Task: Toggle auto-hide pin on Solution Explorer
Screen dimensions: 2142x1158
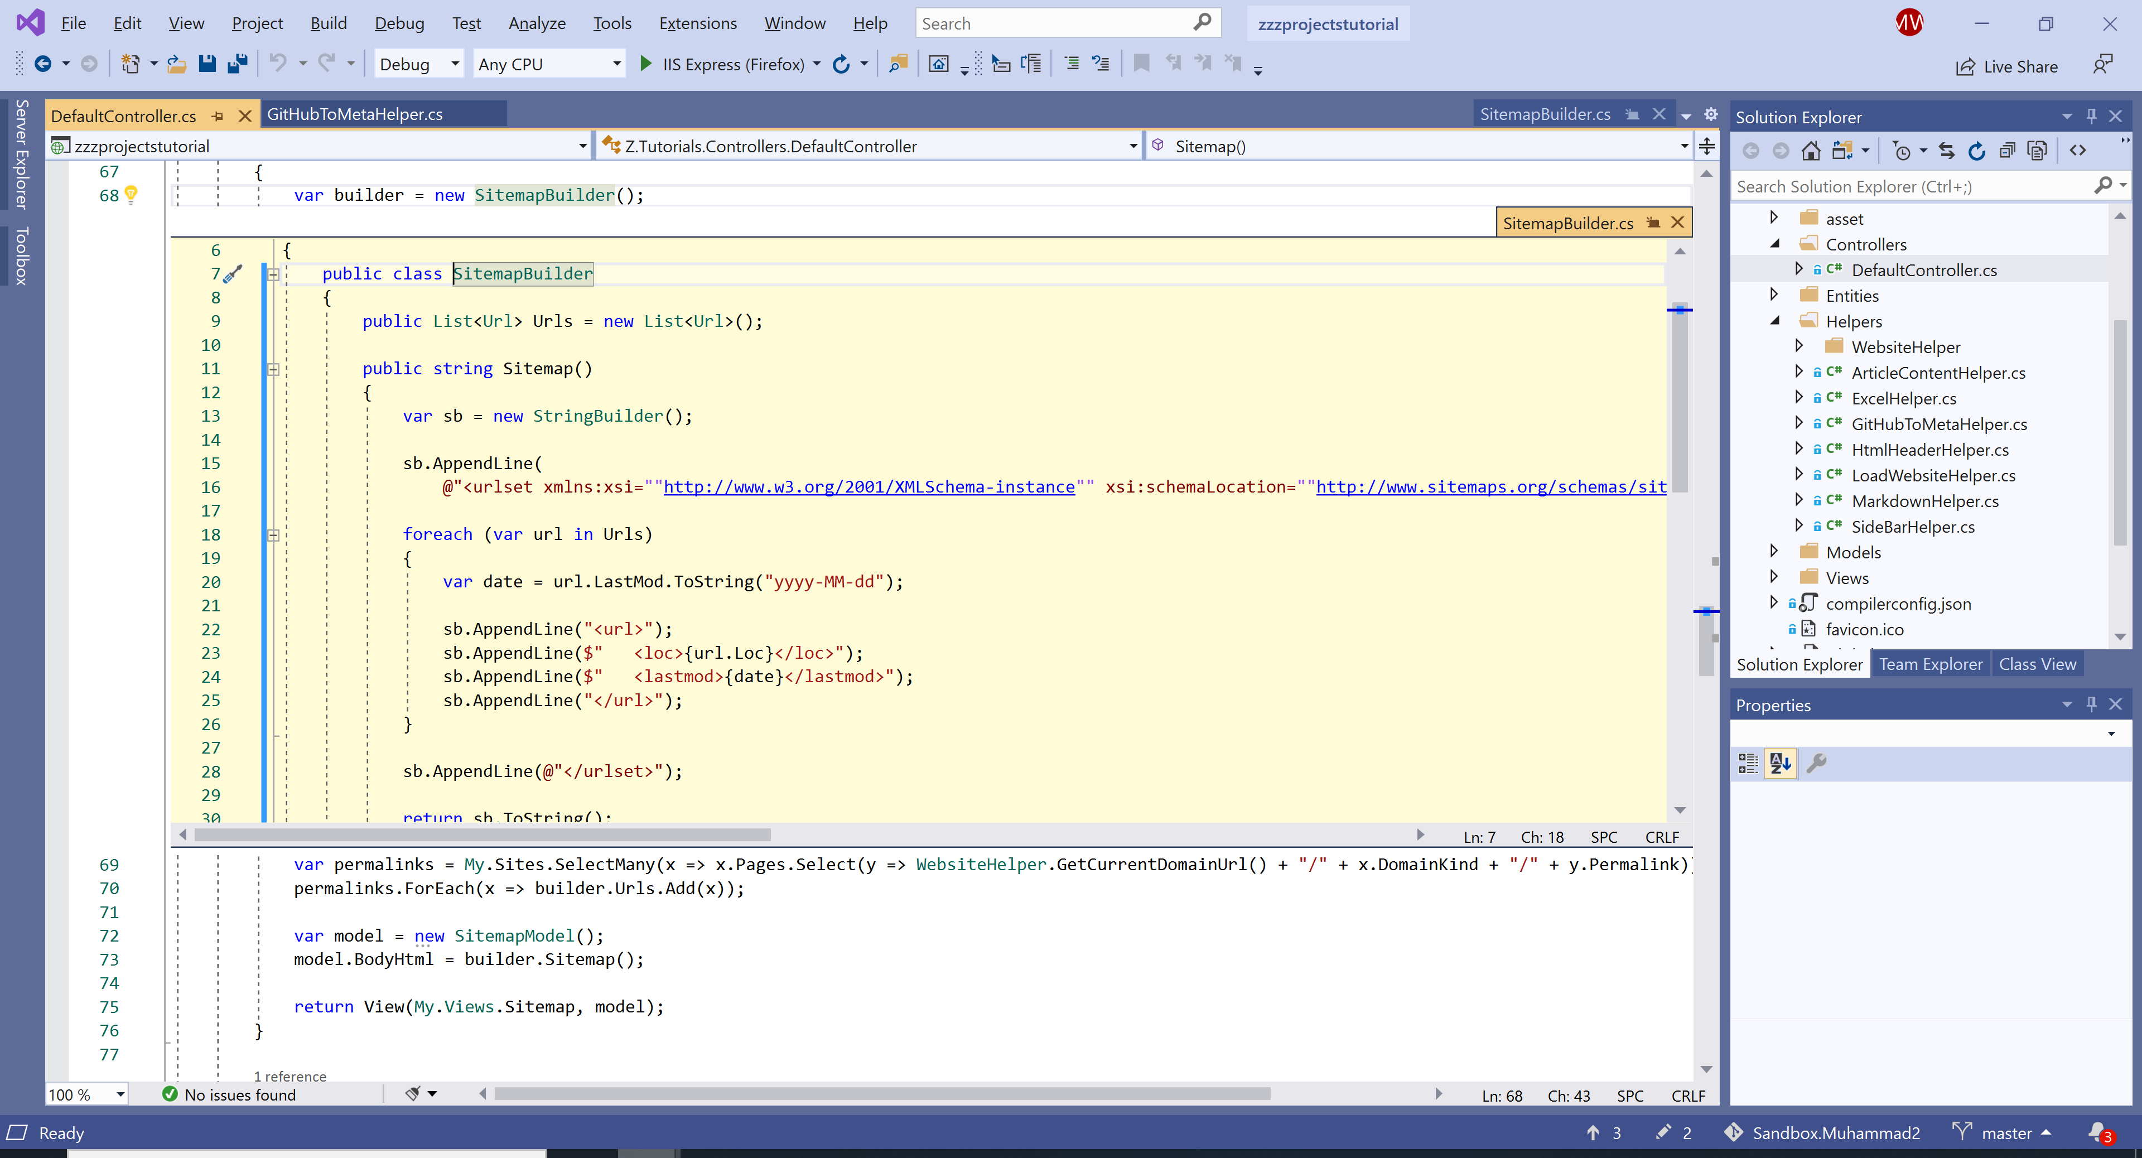Action: 2091,117
